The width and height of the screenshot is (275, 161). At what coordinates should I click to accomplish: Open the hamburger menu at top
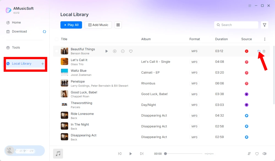tap(250, 6)
